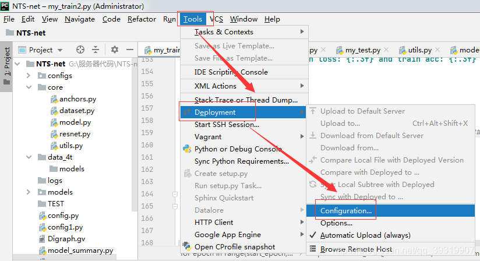Toggle Automatic Upload (always) checkmark
This screenshot has width=480, height=261.
point(313,235)
